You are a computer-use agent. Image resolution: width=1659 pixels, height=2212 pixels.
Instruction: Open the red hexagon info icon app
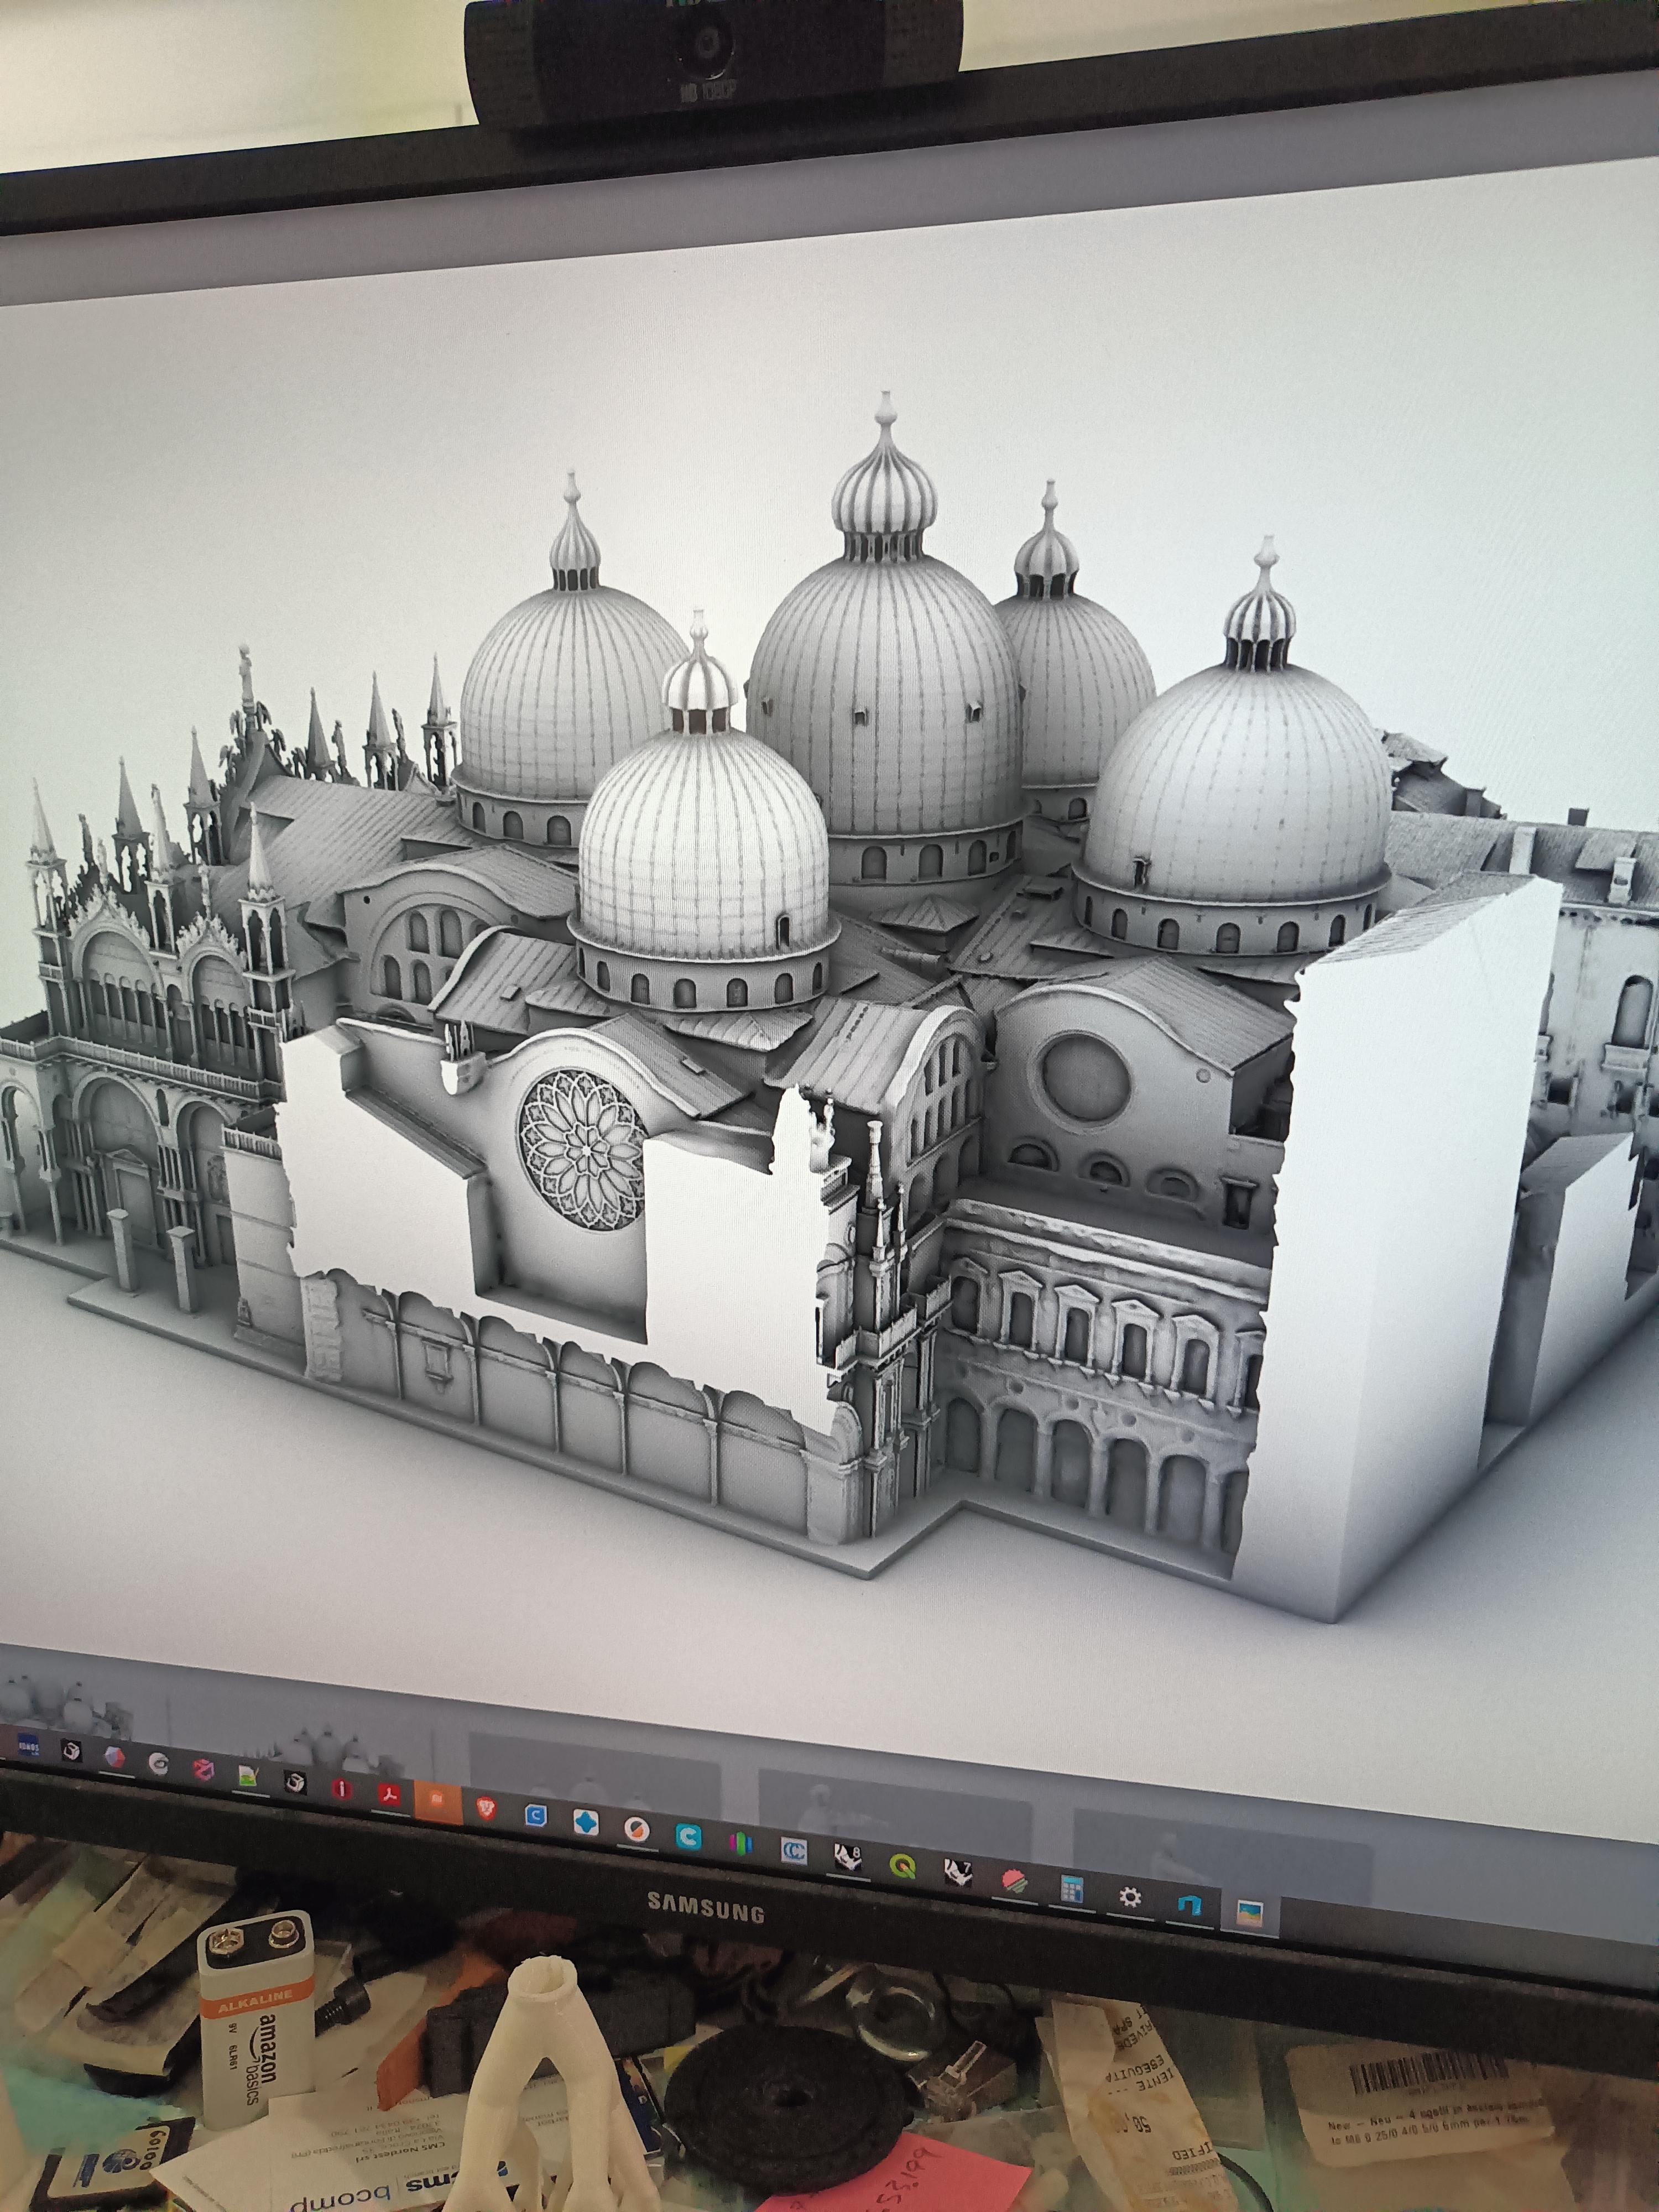[x=342, y=1789]
